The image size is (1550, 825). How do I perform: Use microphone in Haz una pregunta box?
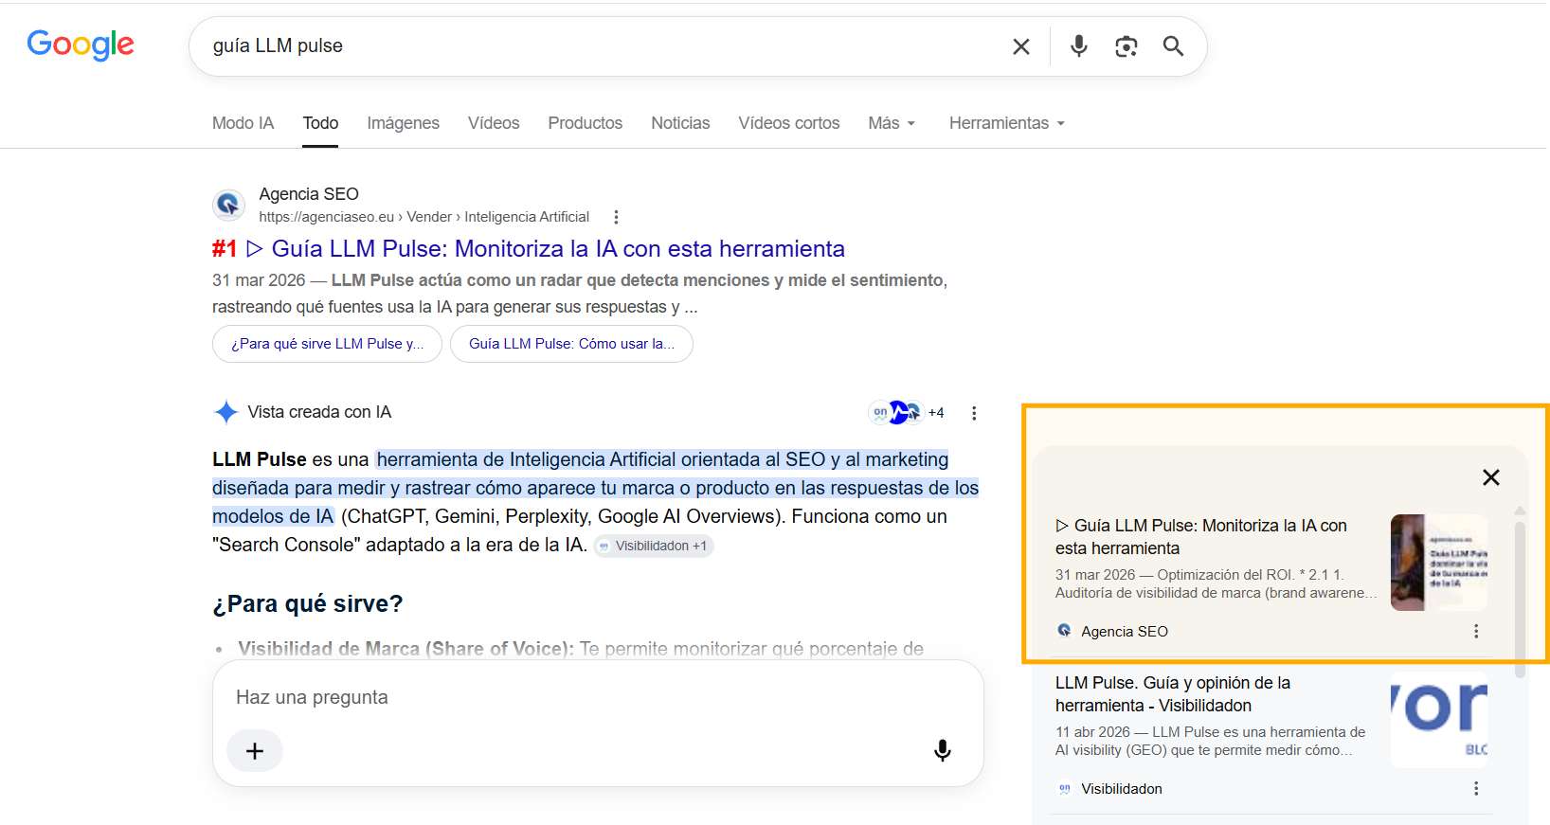(943, 750)
